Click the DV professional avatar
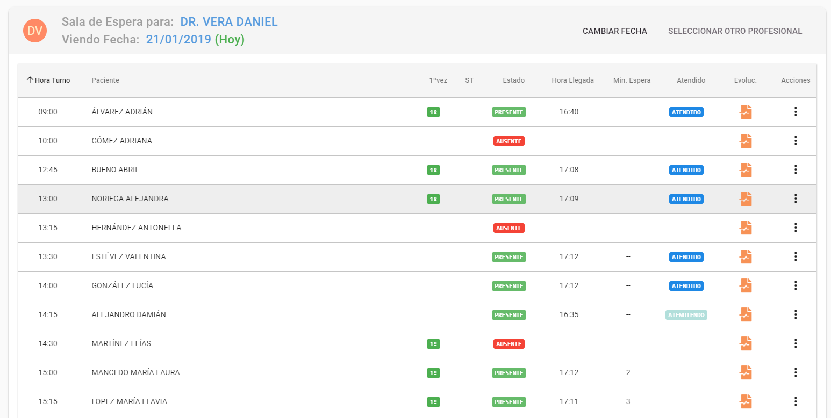The height and width of the screenshot is (418, 831). (x=35, y=31)
